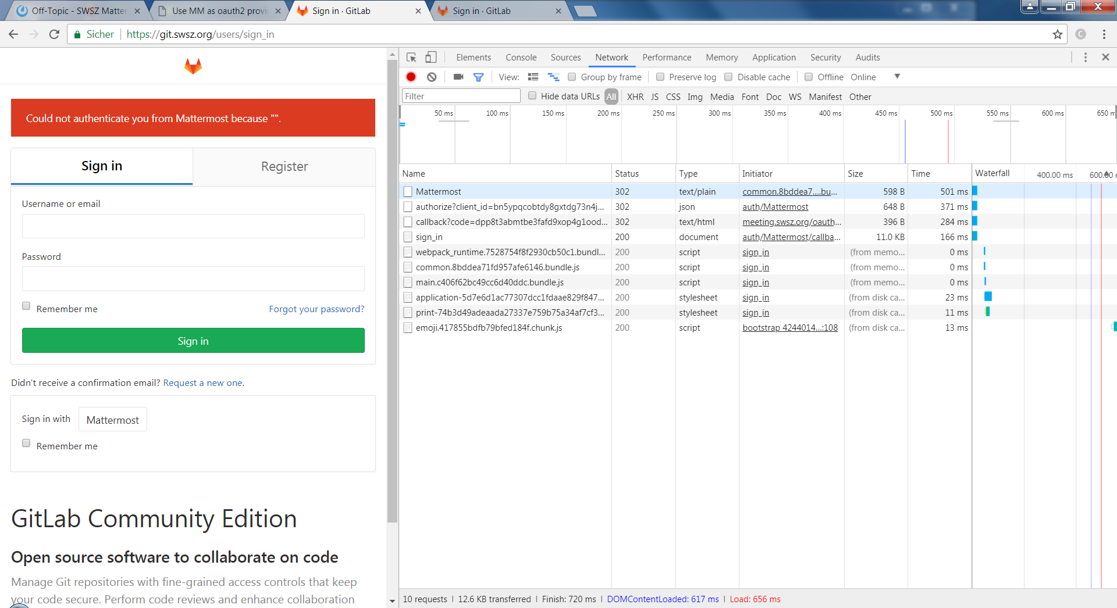Switch to large request rows view

(x=533, y=77)
